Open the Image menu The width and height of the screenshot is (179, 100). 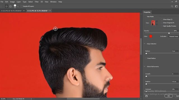point(12,2)
